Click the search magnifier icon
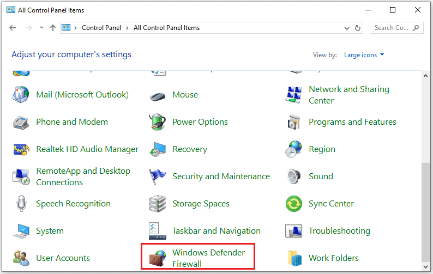 (x=416, y=28)
